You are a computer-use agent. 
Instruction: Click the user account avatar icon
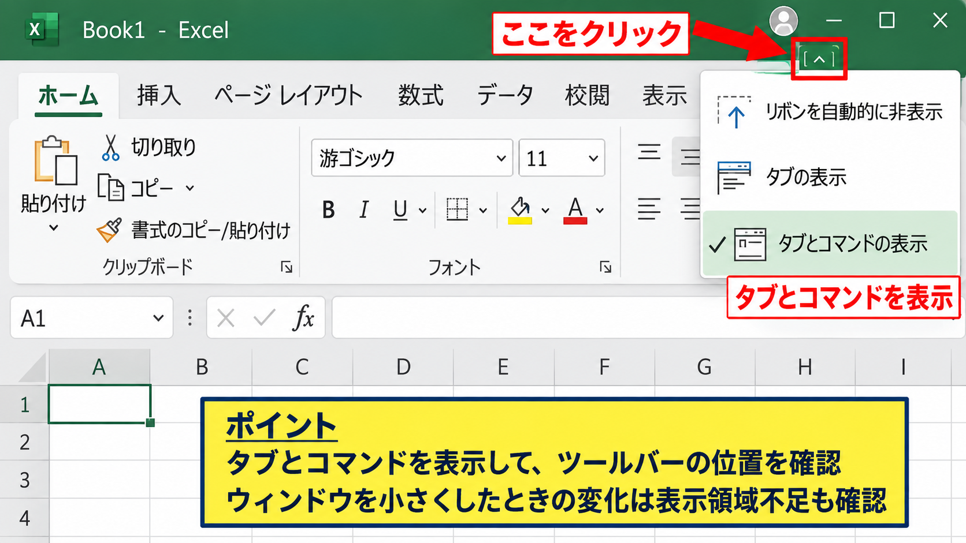click(x=783, y=21)
